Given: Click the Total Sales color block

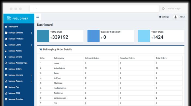Looking at the screenshot, I should coord(43,36).
